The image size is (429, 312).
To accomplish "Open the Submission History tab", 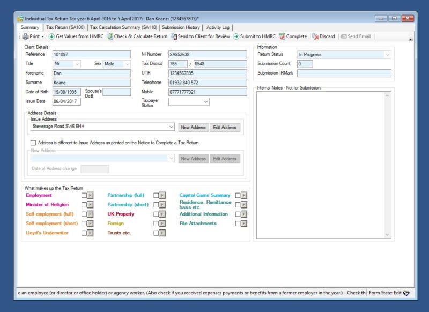I will [181, 27].
